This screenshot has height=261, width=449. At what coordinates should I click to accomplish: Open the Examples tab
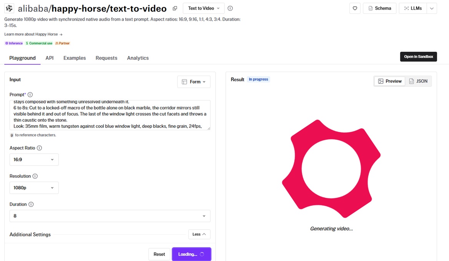pyautogui.click(x=75, y=58)
